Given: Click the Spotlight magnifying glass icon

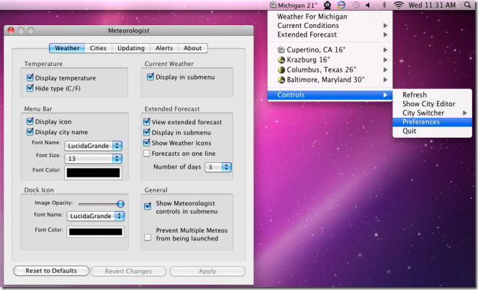Looking at the screenshot, I should [x=469, y=5].
